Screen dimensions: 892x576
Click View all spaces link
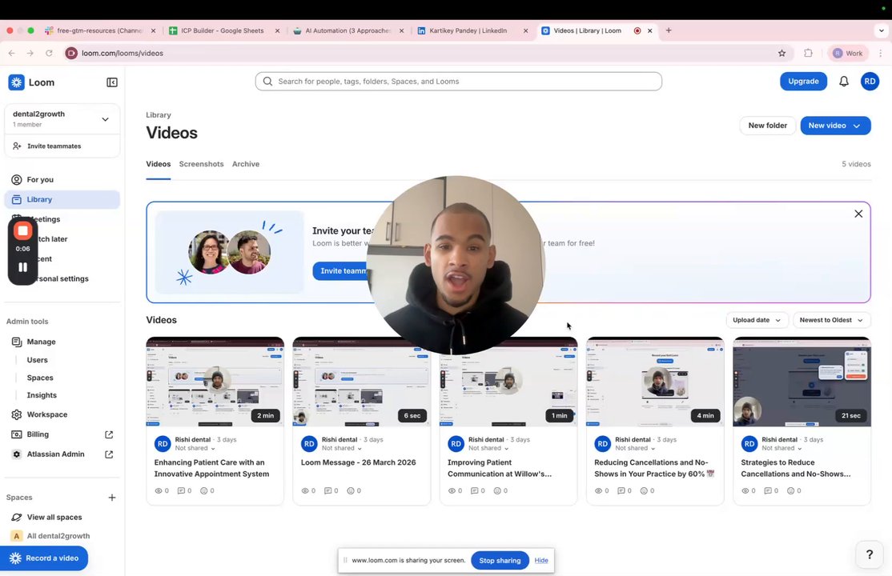54,518
